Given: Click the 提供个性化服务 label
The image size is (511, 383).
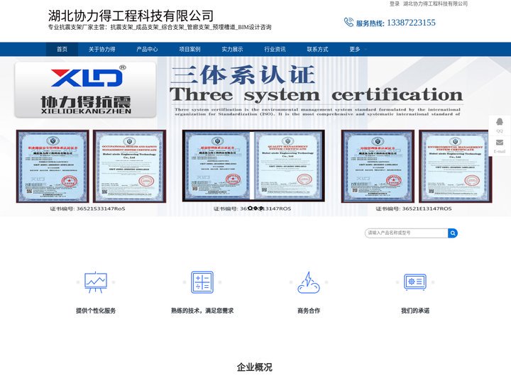Looking at the screenshot, I should pyautogui.click(x=96, y=311).
